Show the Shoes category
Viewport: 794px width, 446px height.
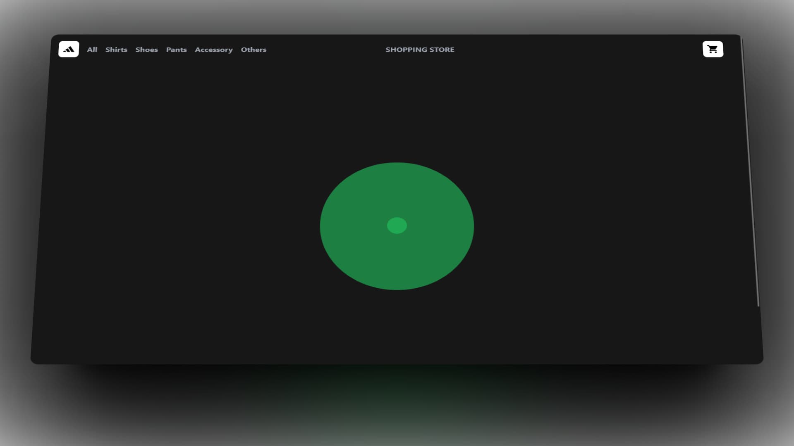(x=147, y=50)
